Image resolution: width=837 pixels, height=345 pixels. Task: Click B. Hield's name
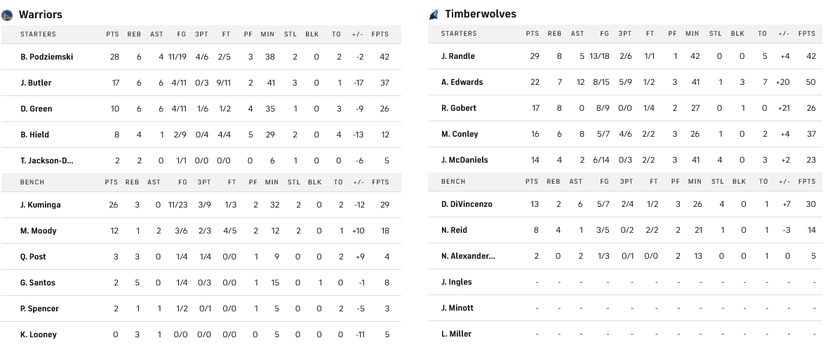35,135
